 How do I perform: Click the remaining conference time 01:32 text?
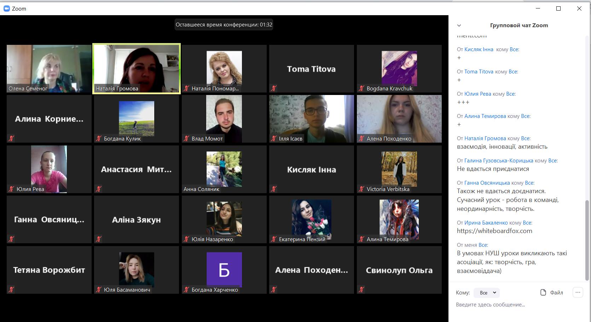[x=224, y=25]
